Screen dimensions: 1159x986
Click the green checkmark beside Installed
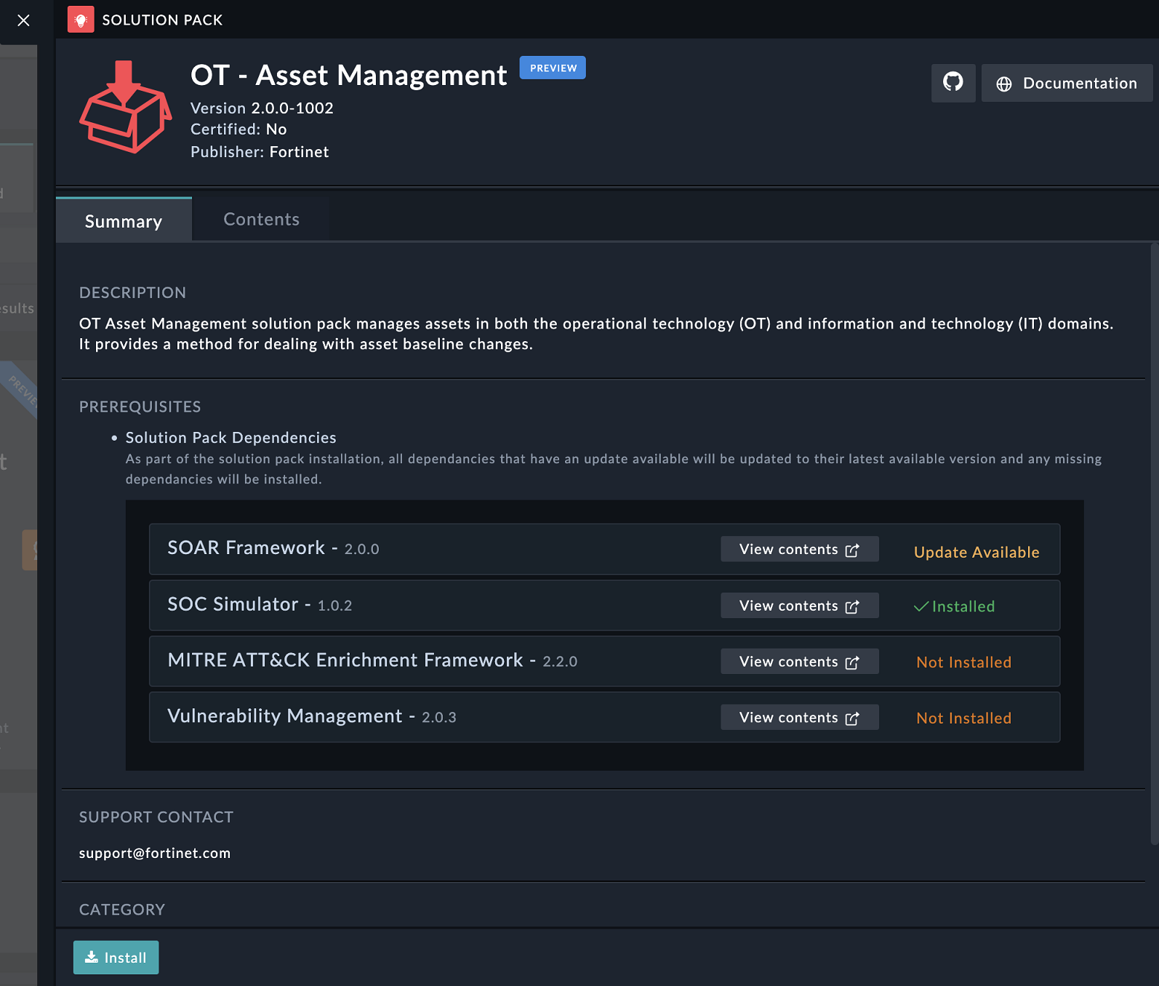(x=921, y=606)
